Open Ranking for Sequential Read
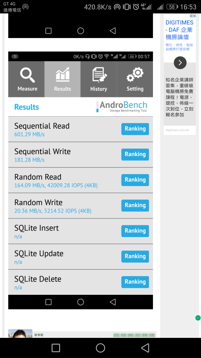This screenshot has height=358, width=201. (135, 129)
